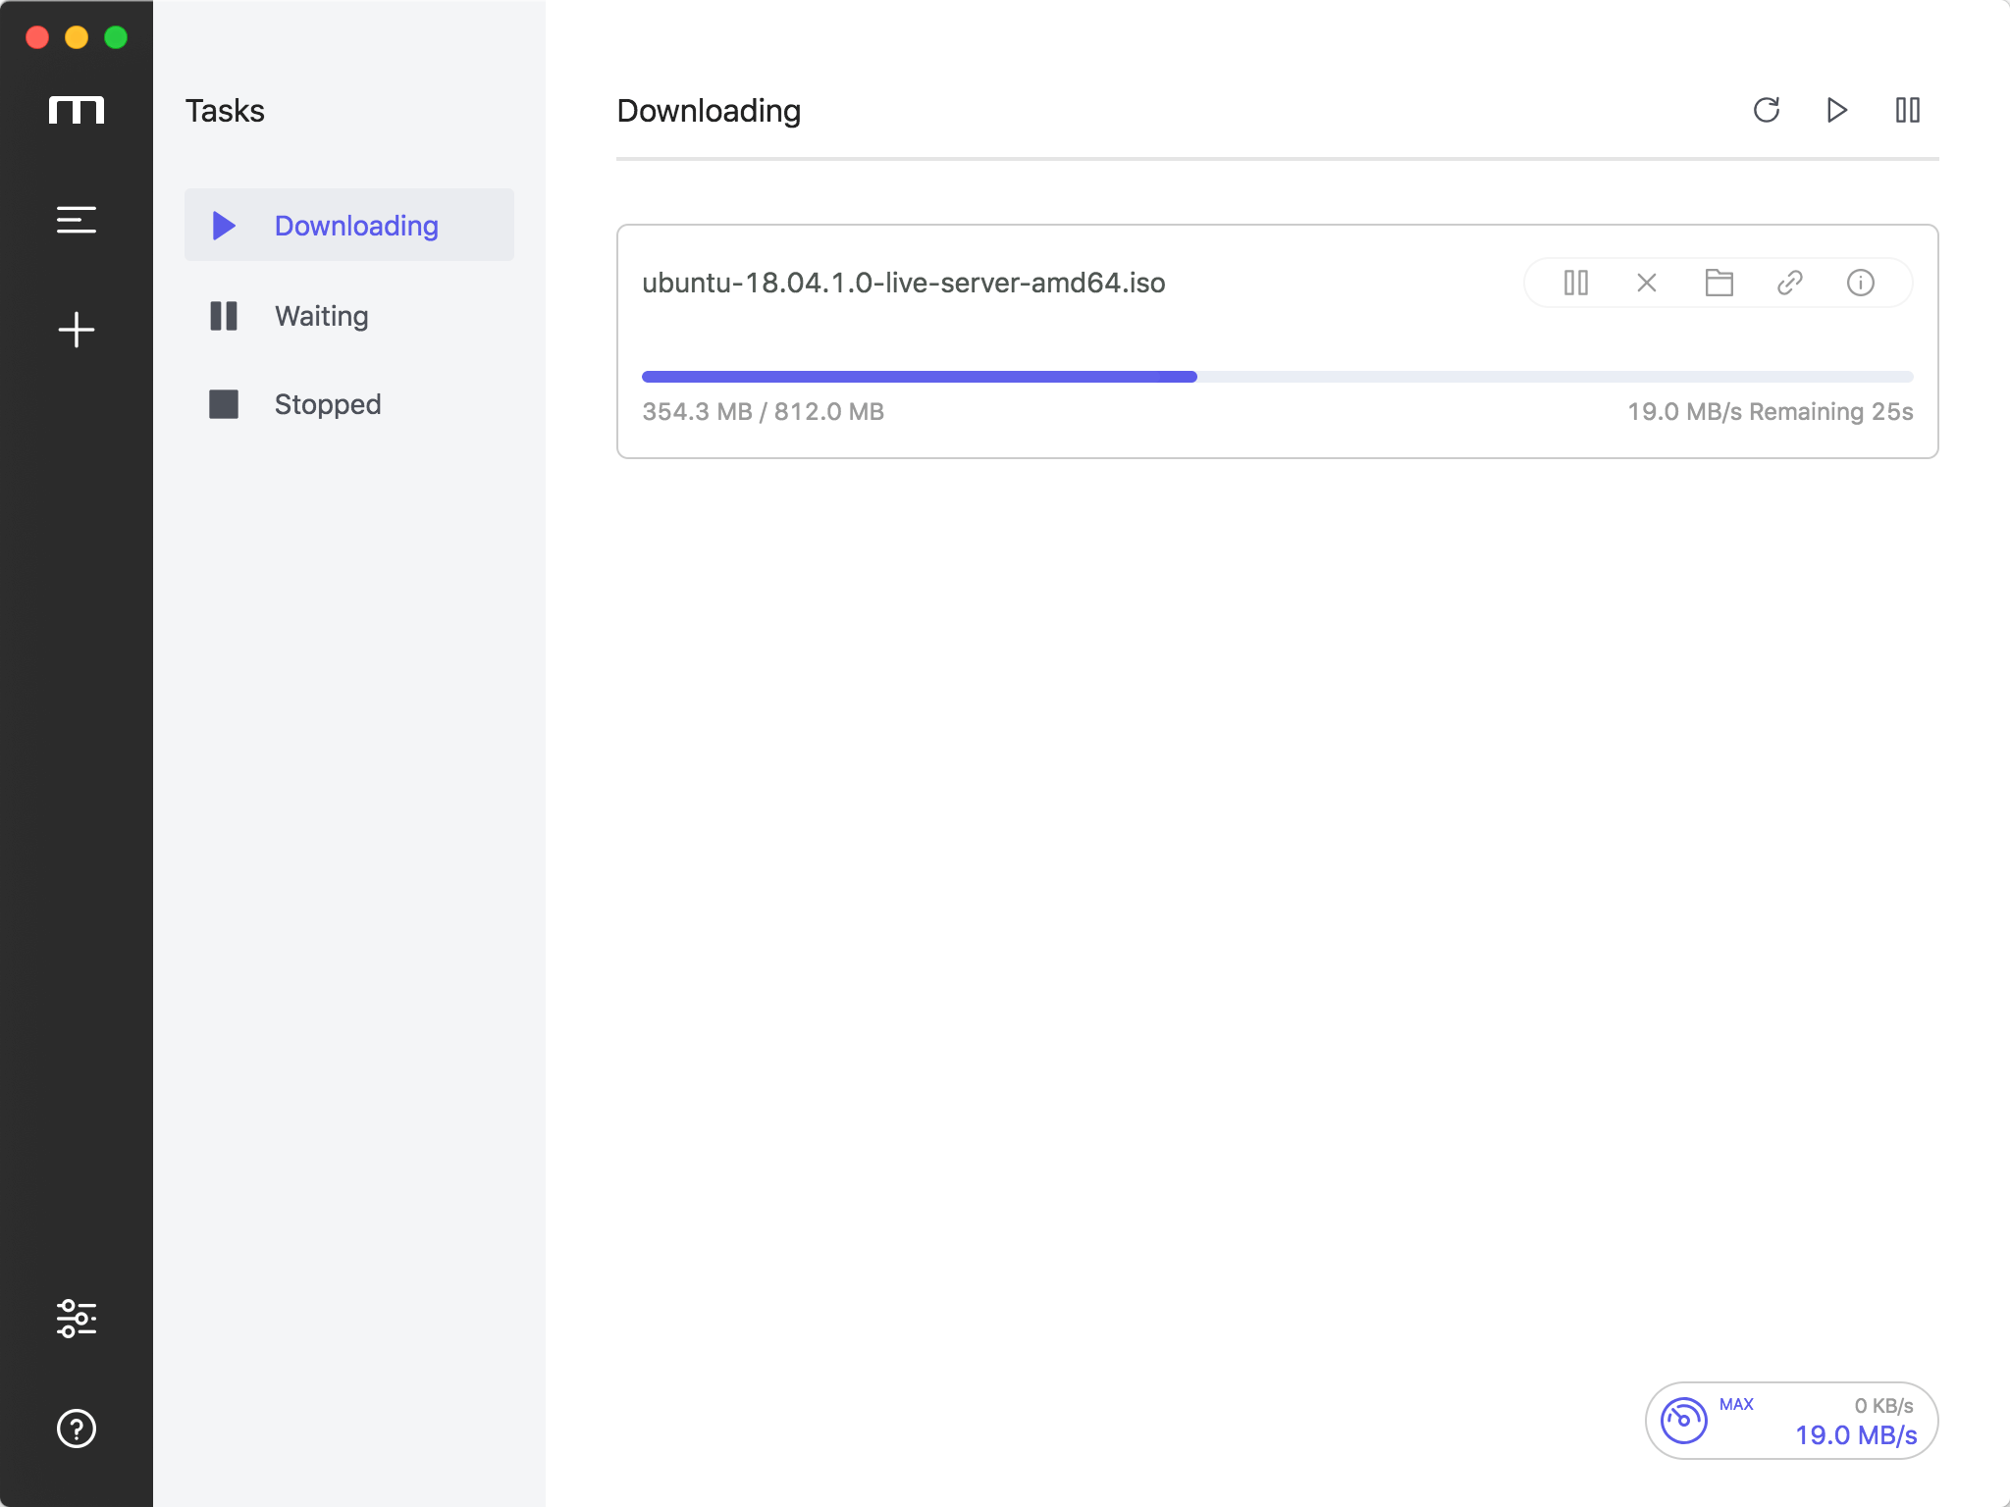The width and height of the screenshot is (2010, 1507).
Task: Click the ubuntu iso download progress bar
Action: click(1277, 377)
